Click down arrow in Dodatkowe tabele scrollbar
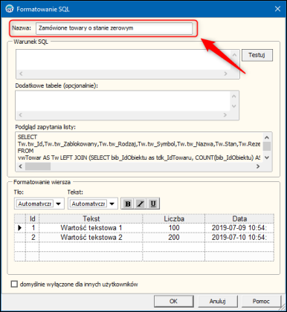287x312 pixels. pos(233,106)
